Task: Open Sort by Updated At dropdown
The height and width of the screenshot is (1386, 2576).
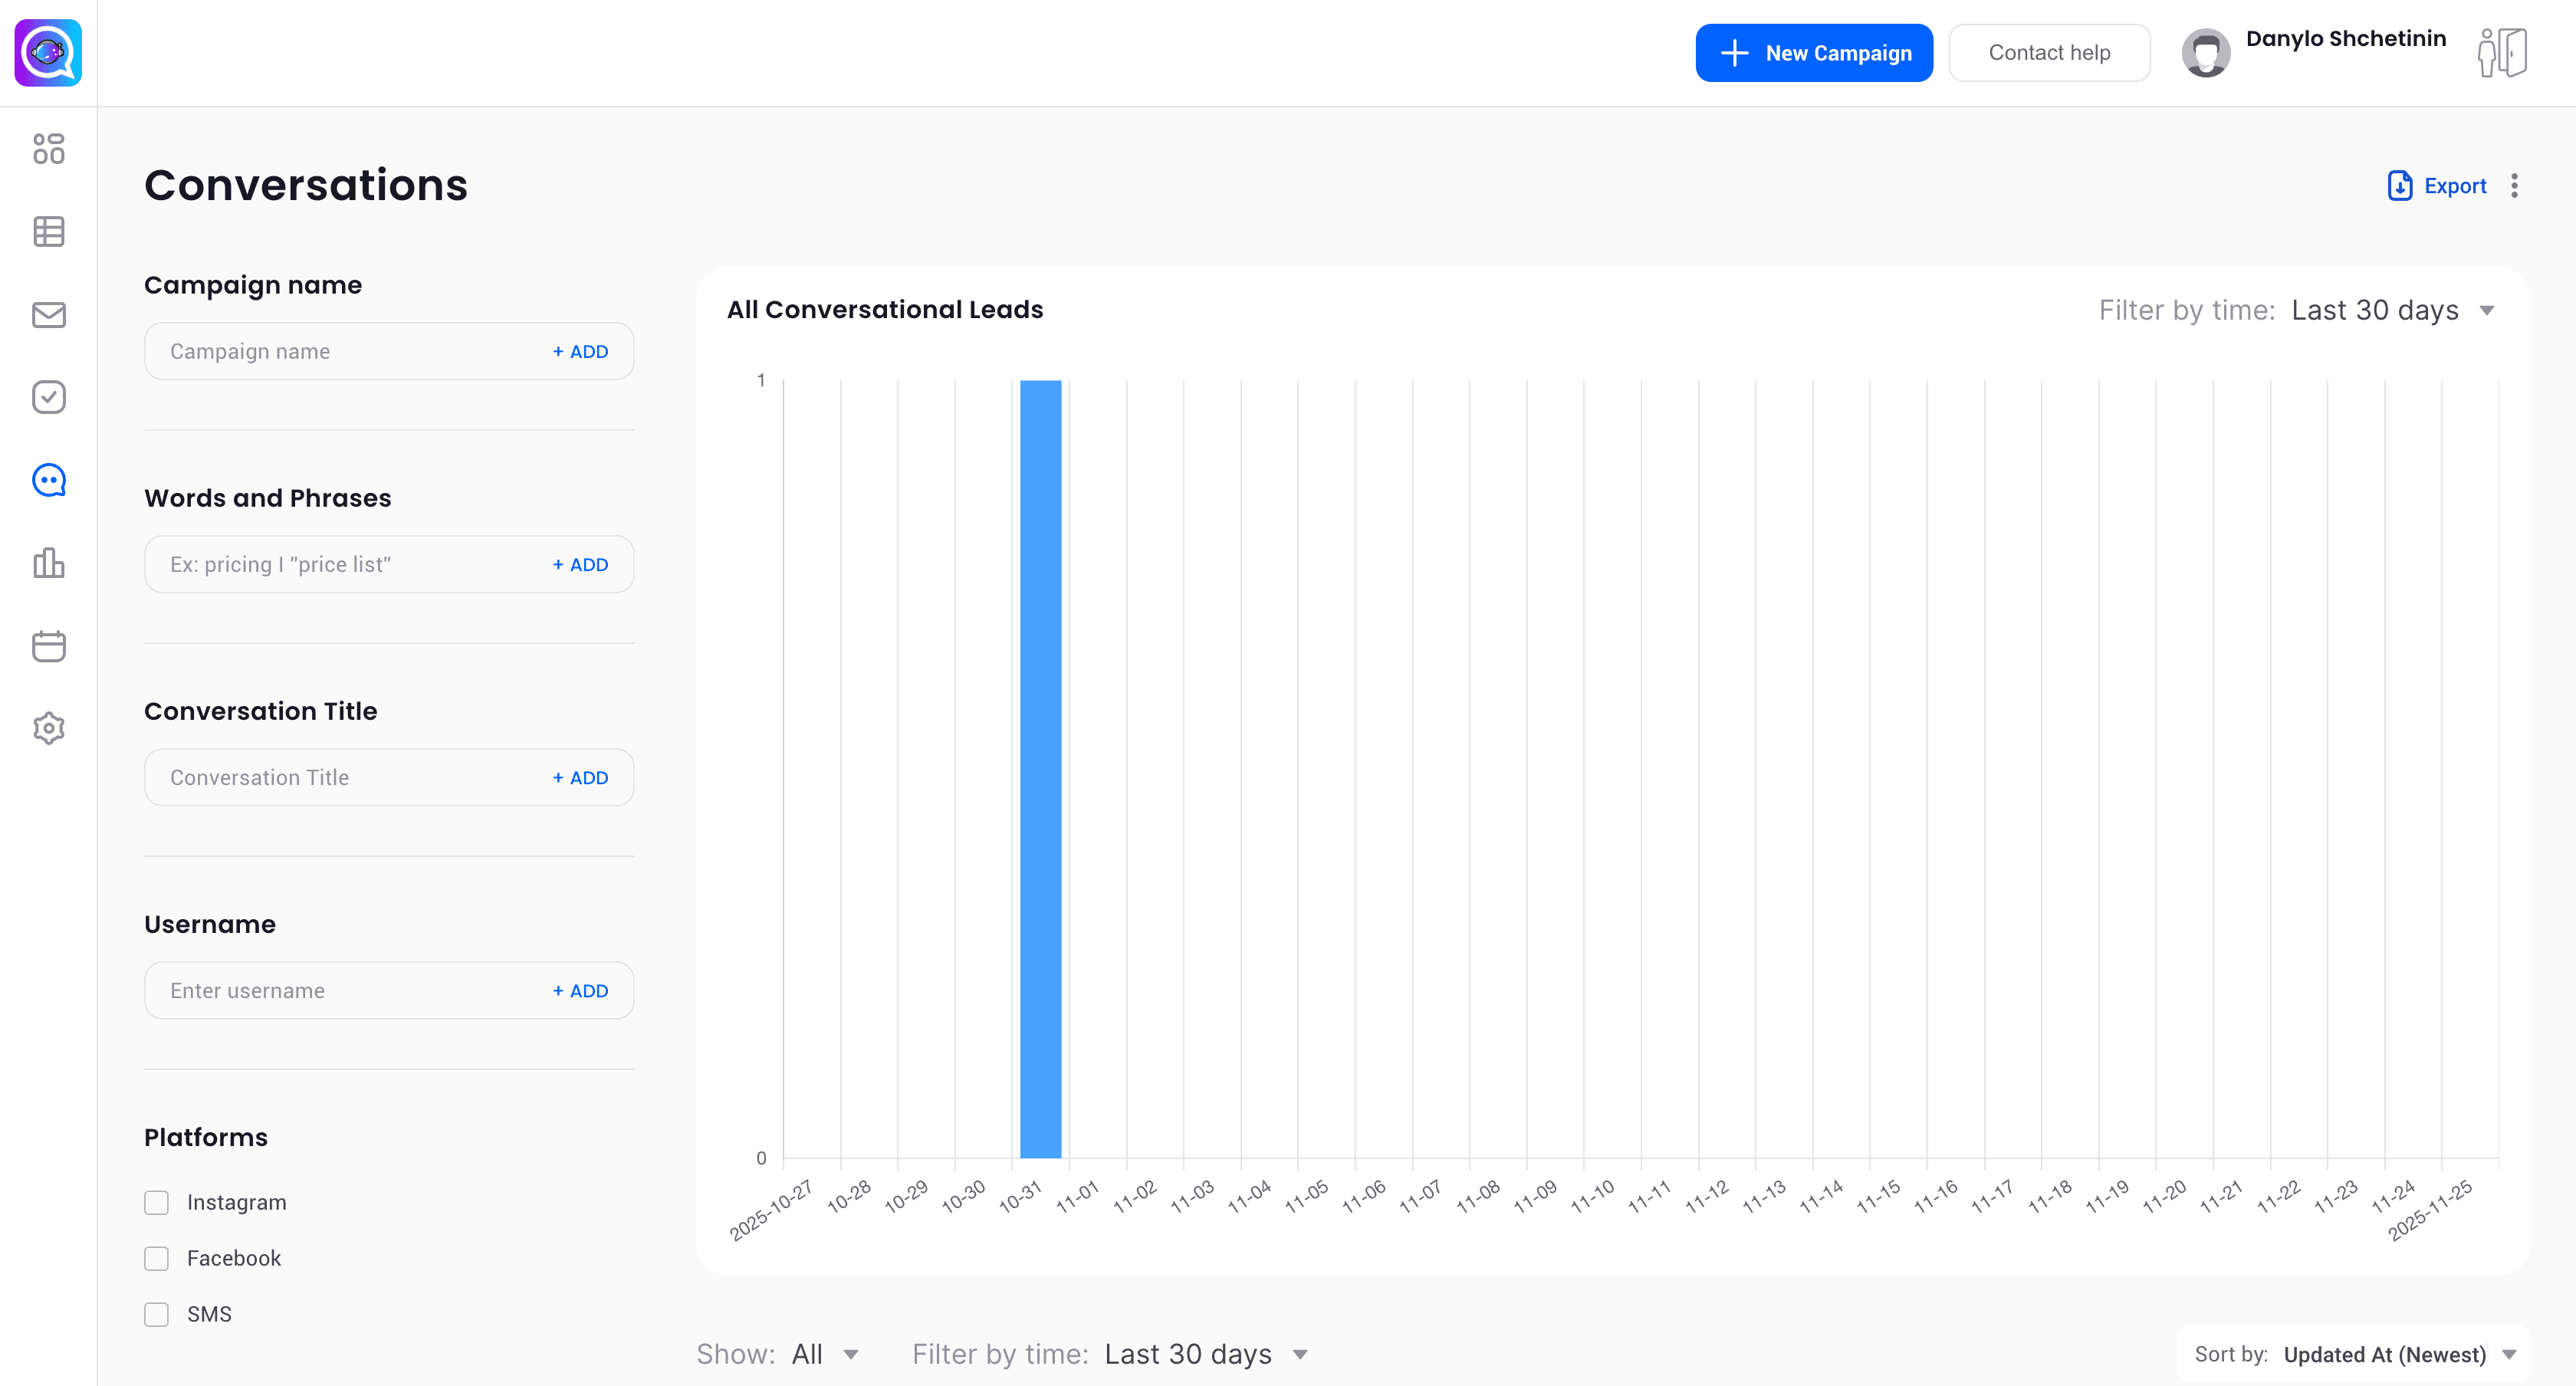Action: point(2384,1354)
